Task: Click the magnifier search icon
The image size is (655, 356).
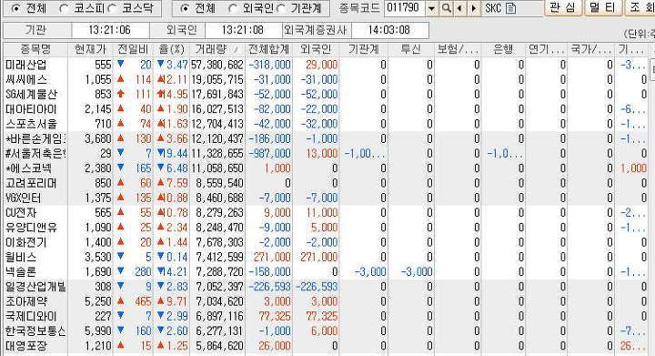Action: 446,8
